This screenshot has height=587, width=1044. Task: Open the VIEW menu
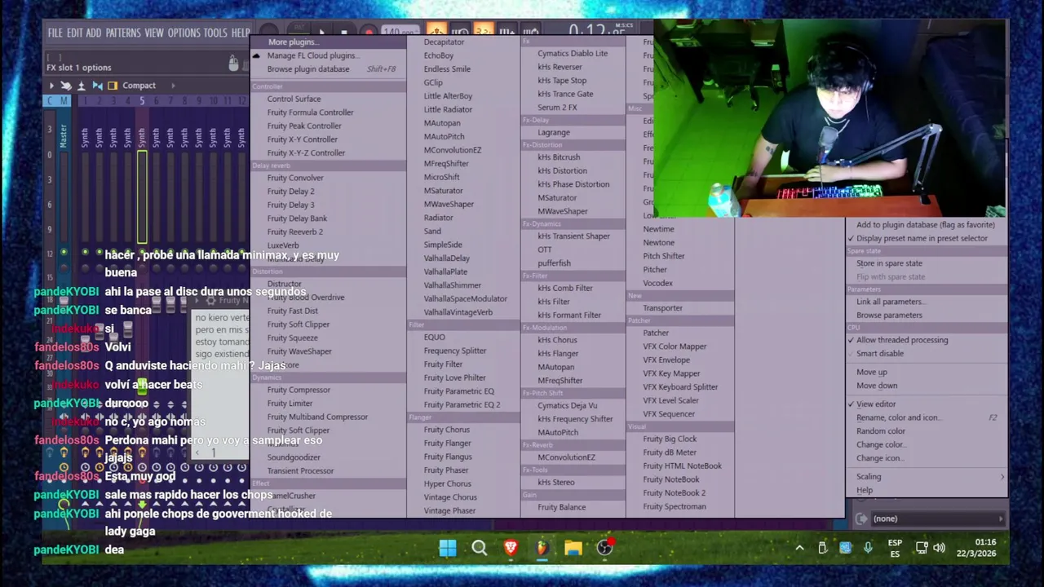coord(154,33)
